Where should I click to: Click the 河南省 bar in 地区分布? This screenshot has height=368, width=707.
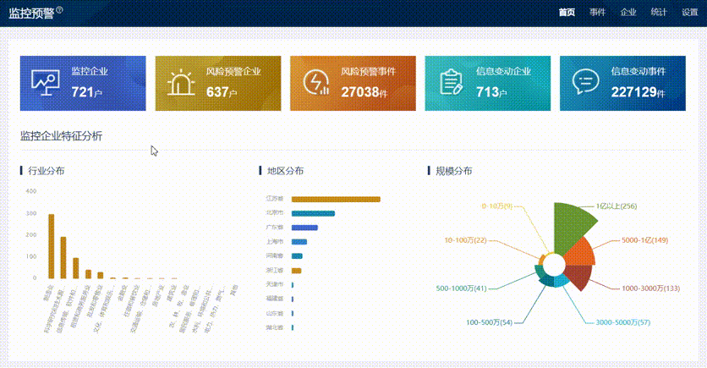click(x=297, y=256)
